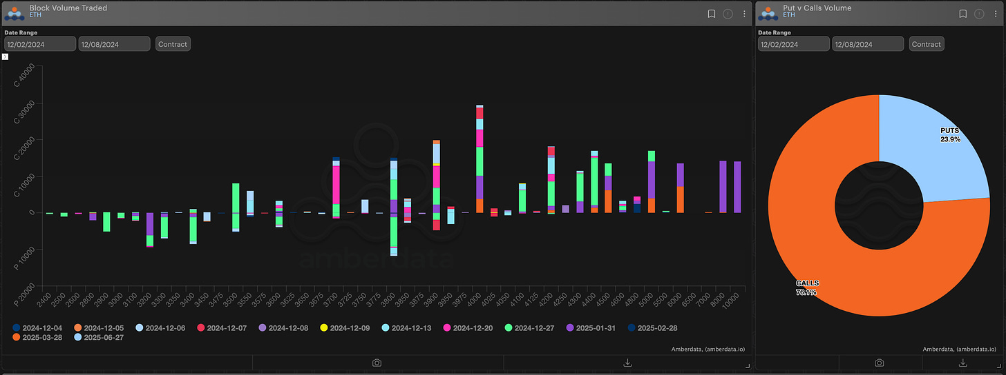Click resize handle corner of Put v Calls panel
1006x375 pixels.
[1000, 365]
